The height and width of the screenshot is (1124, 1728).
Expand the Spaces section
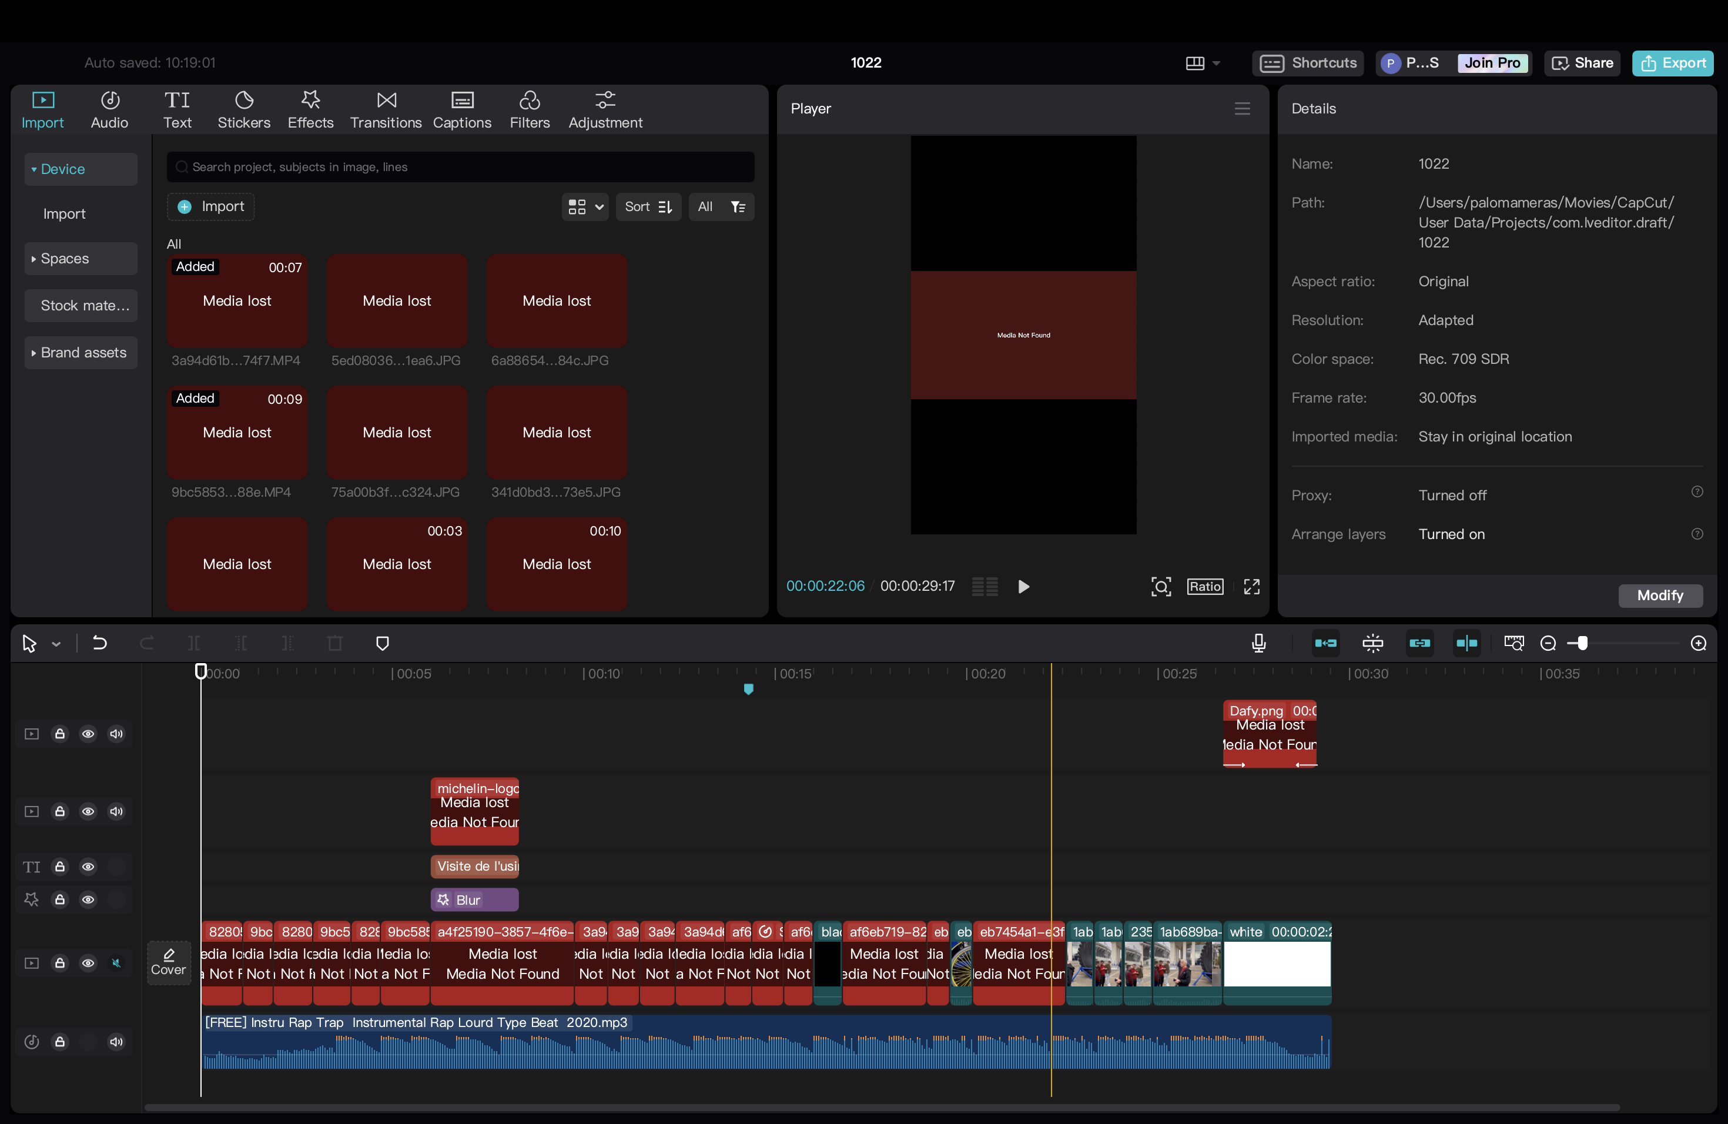[65, 259]
